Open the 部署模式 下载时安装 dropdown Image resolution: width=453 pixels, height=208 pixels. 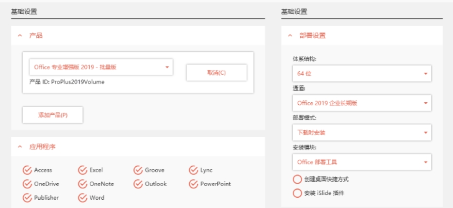(x=361, y=132)
